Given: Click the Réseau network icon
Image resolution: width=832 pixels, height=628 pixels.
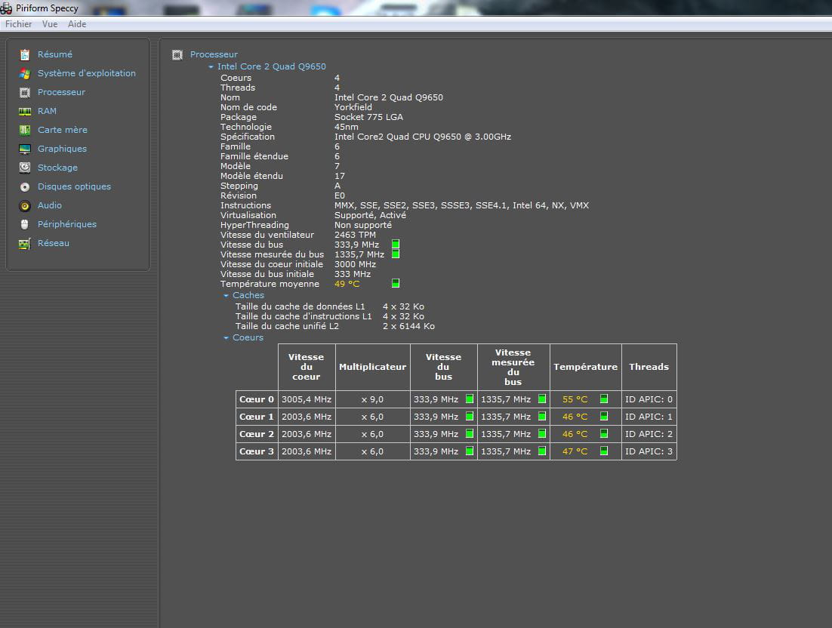Looking at the screenshot, I should [x=25, y=243].
